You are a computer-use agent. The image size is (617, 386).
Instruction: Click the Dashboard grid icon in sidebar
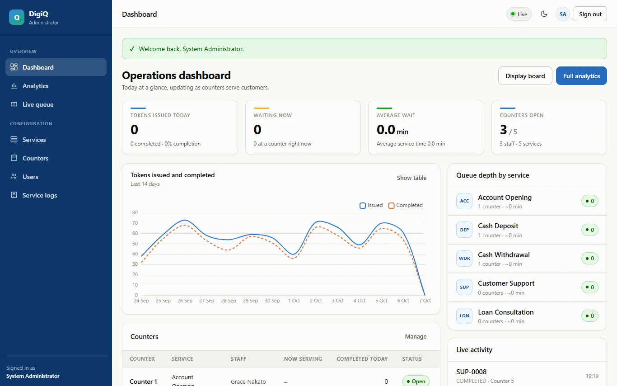[x=14, y=67]
